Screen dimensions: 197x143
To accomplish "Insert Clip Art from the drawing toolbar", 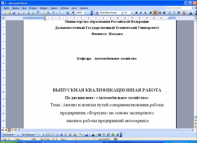I will (x=70, y=135).
